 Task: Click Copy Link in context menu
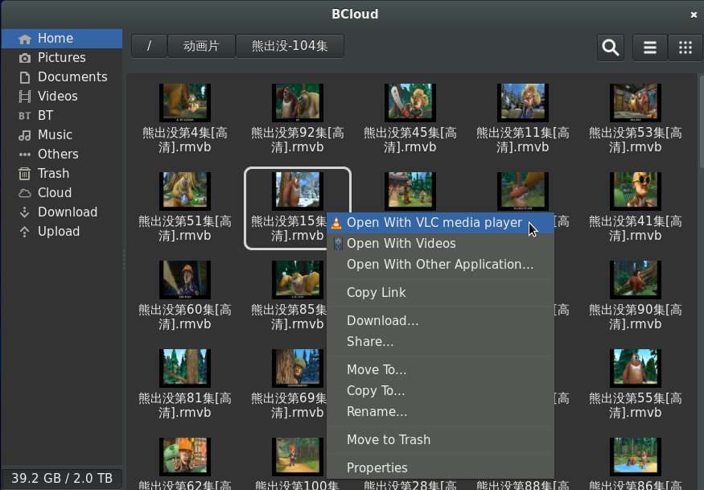point(376,293)
